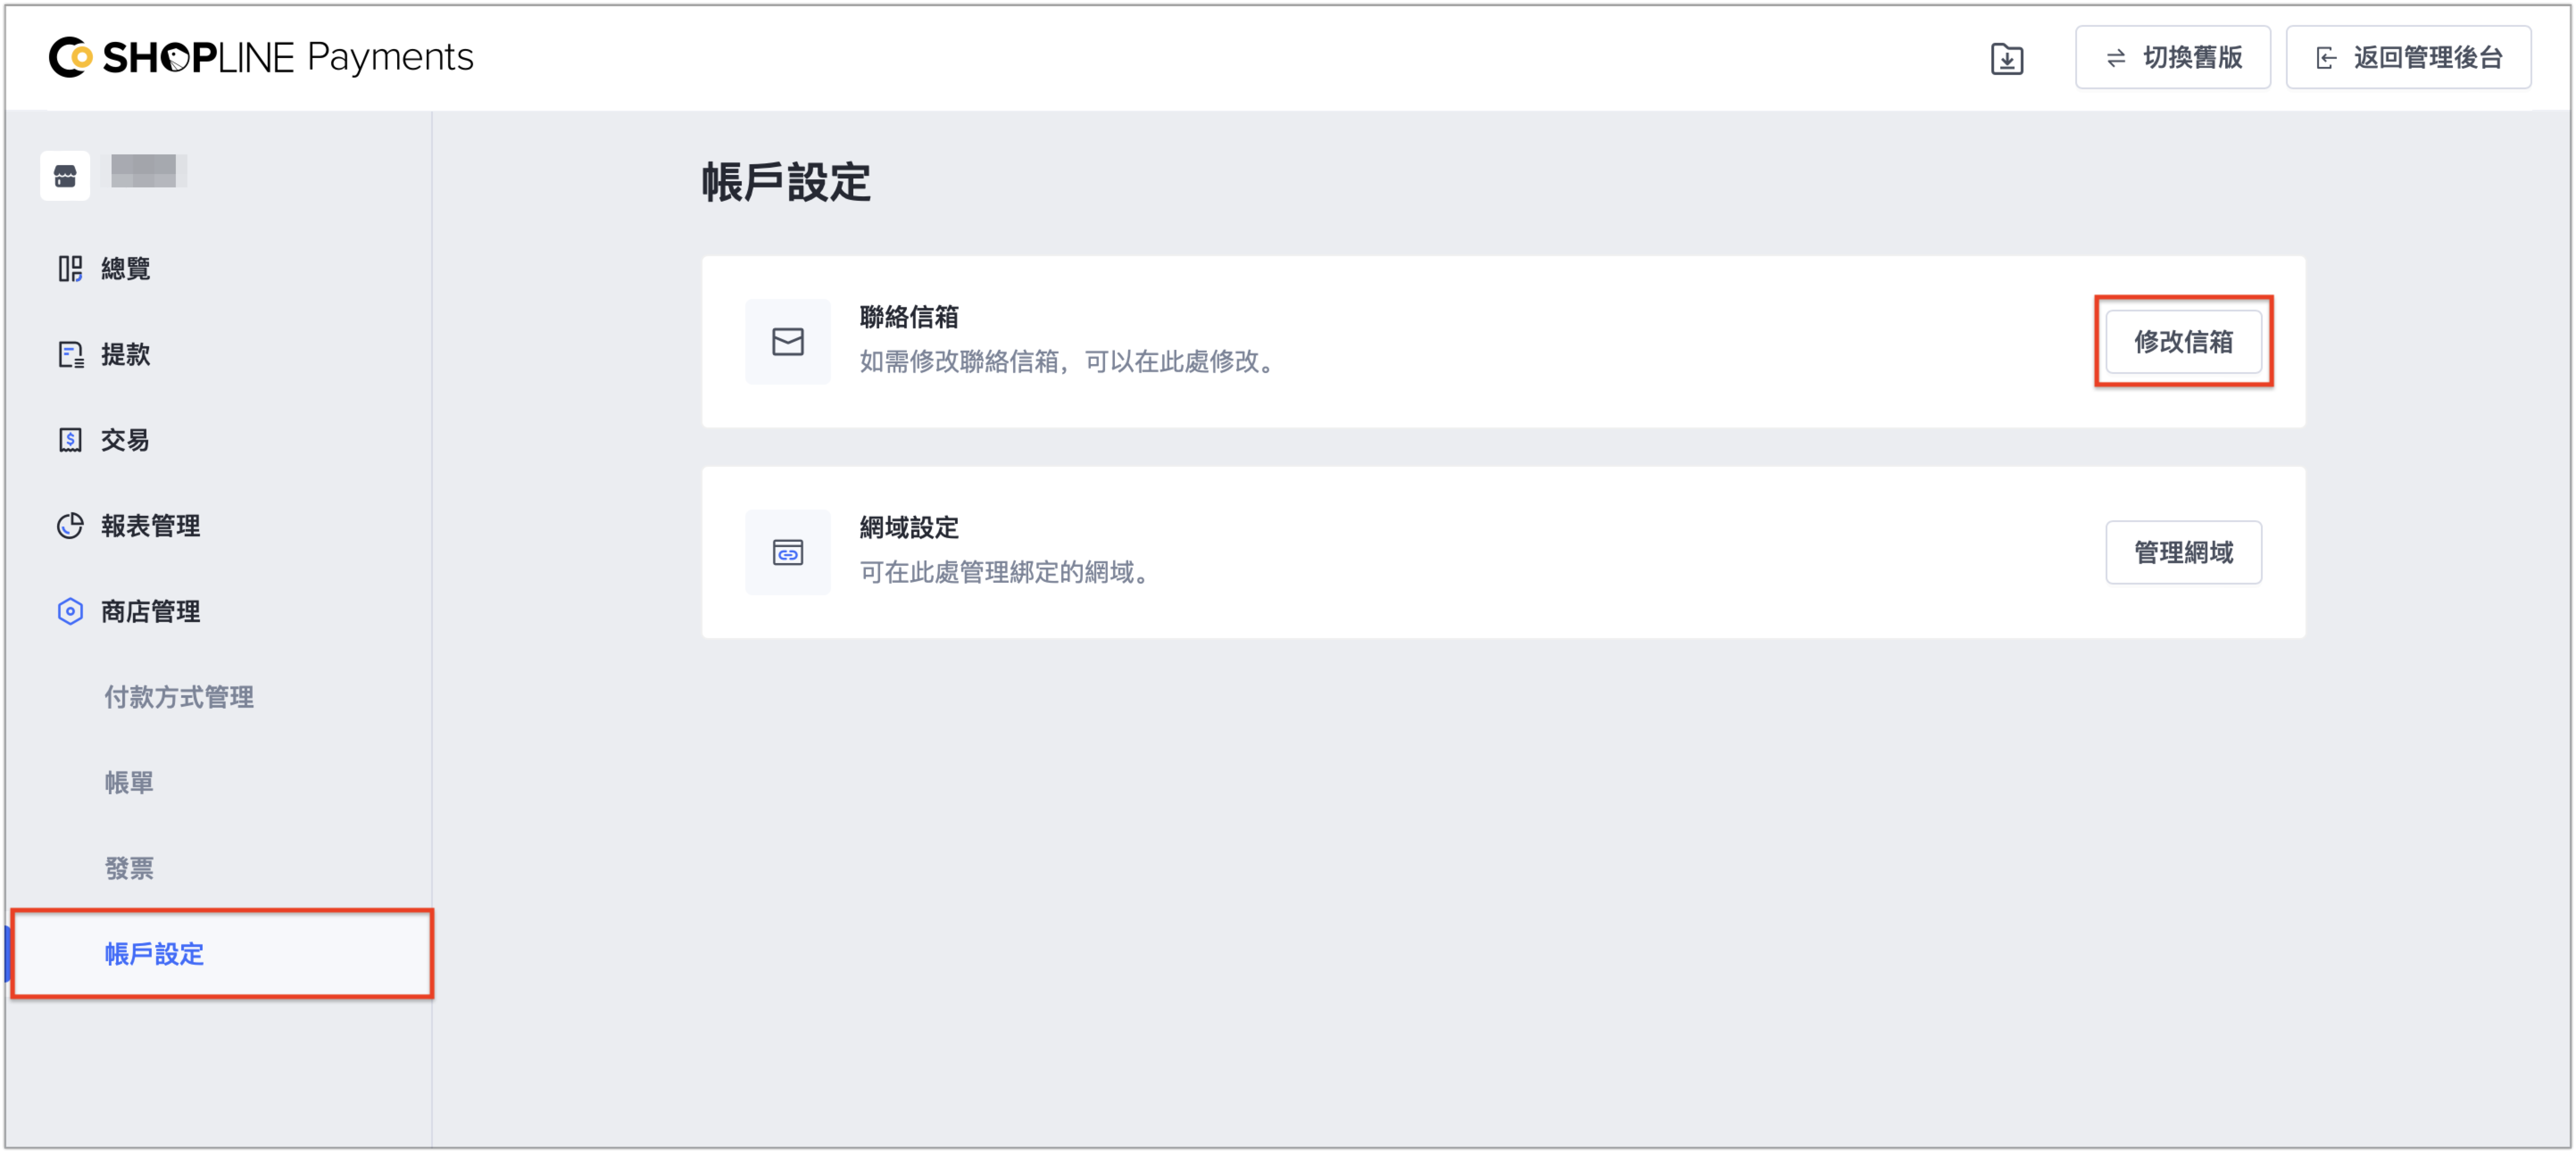Click the 網域設定 title text
This screenshot has width=2576, height=1153.
pyautogui.click(x=909, y=528)
